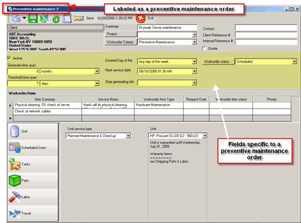Click the Workorder Item Type column header

(x=159, y=99)
